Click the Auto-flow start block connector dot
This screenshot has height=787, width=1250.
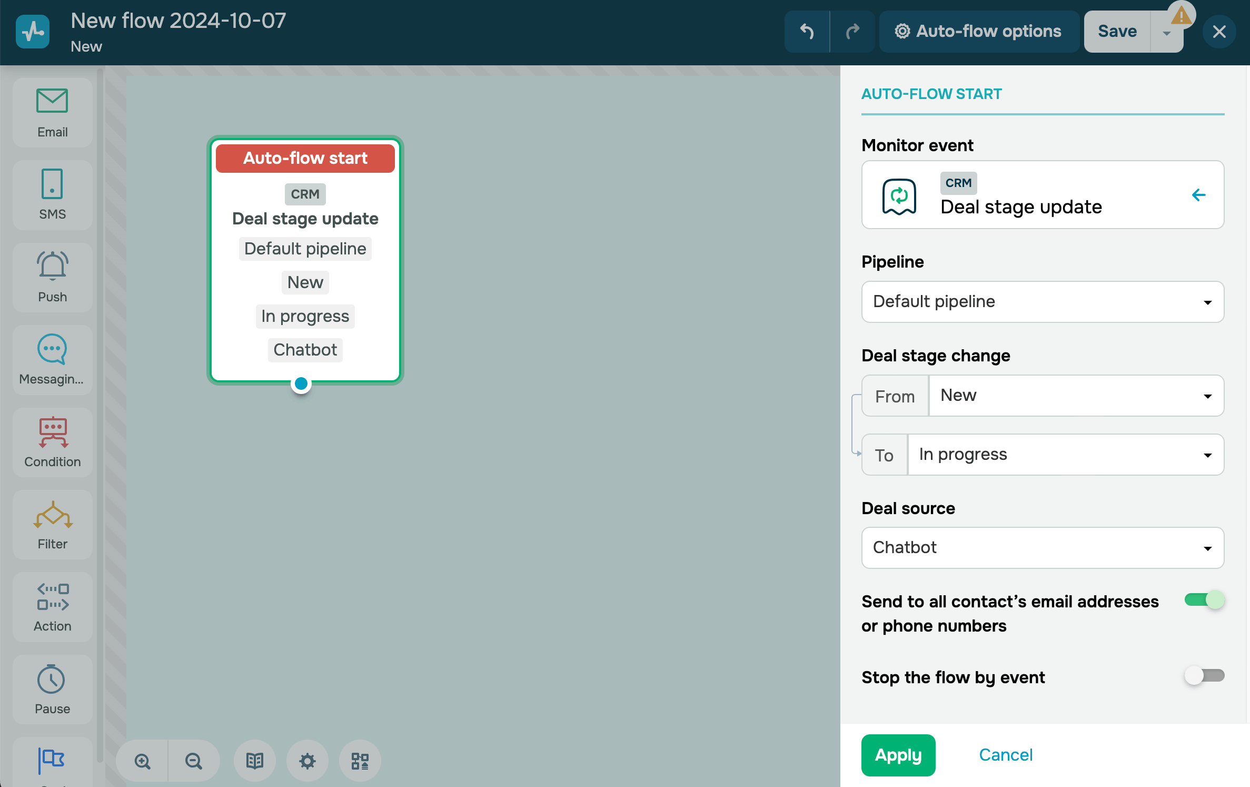301,383
